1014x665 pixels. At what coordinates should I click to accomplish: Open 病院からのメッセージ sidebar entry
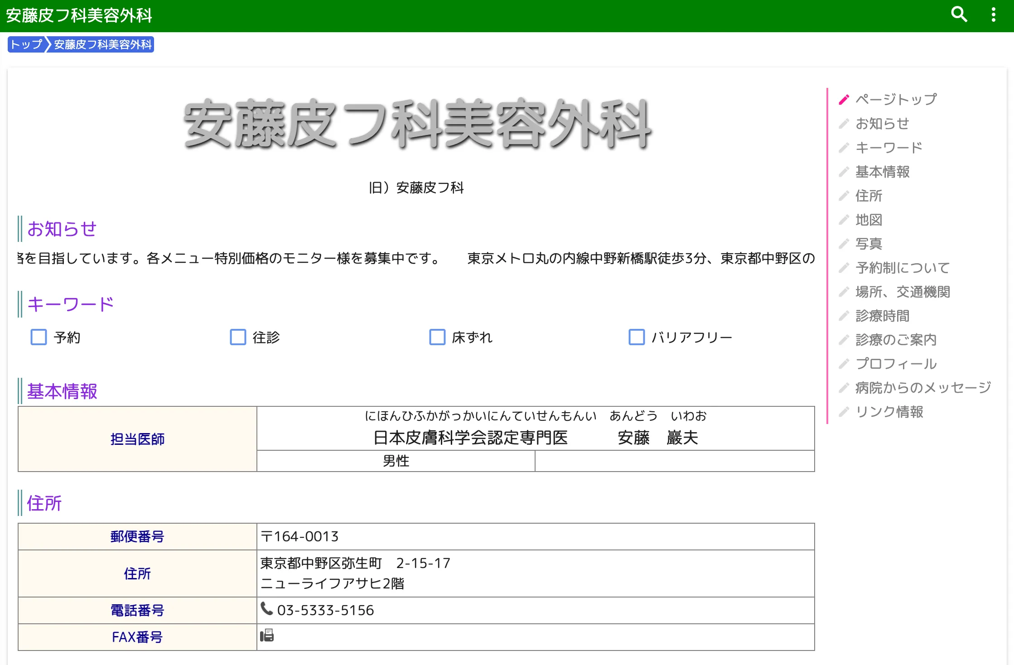[923, 388]
